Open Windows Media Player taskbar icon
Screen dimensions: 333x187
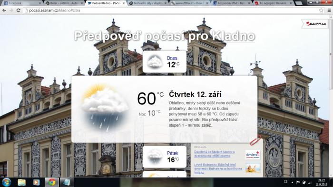pyautogui.click(x=36, y=182)
